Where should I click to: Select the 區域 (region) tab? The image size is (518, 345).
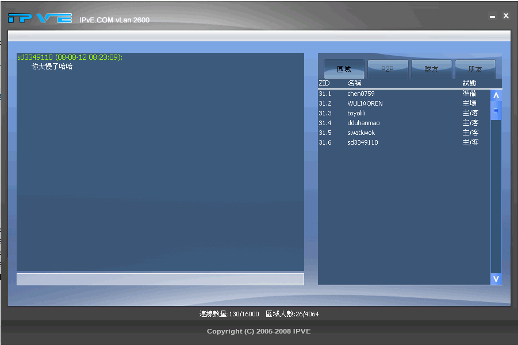click(344, 68)
